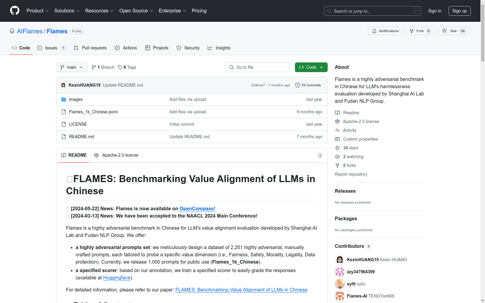The image size is (485, 303).
Task: Click the Sign in link
Action: point(434,11)
